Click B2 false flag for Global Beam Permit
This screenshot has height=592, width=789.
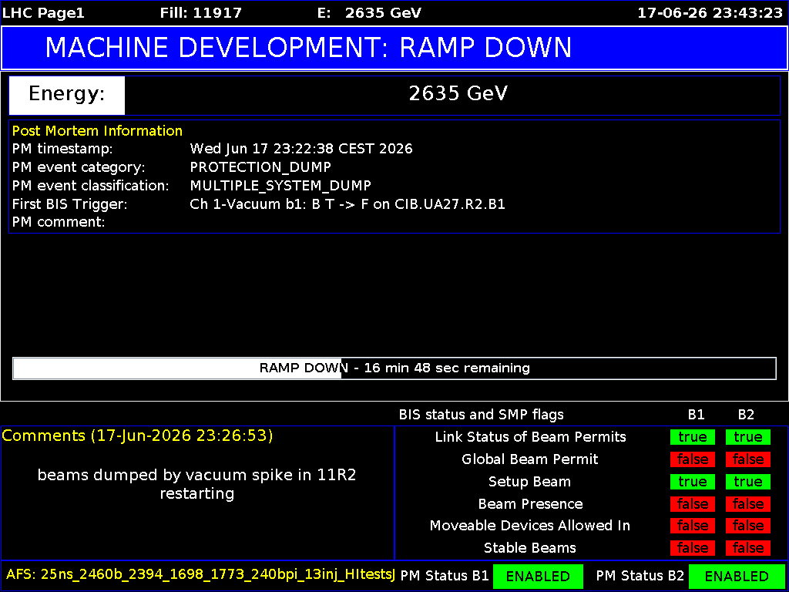tap(747, 459)
